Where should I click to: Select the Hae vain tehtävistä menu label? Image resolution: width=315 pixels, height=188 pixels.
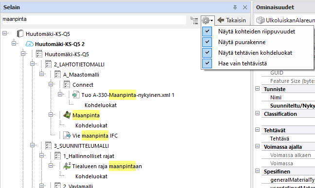(243, 63)
